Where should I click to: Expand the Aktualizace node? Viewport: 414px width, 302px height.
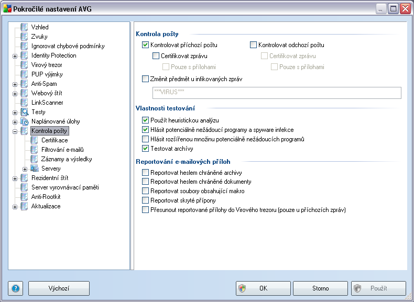pos(15,207)
